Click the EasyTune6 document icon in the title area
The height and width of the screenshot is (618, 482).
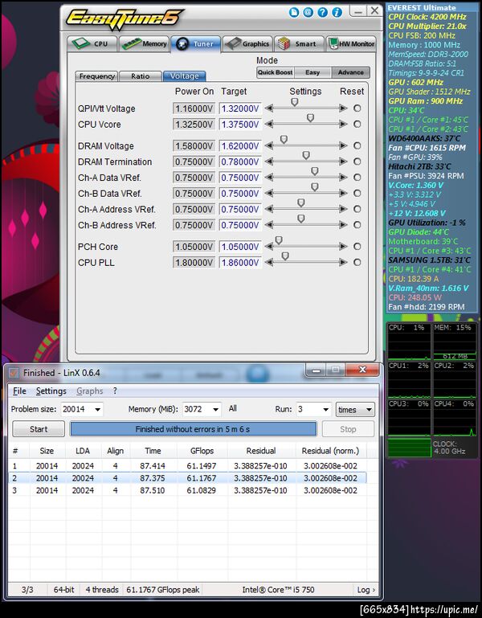point(294,13)
